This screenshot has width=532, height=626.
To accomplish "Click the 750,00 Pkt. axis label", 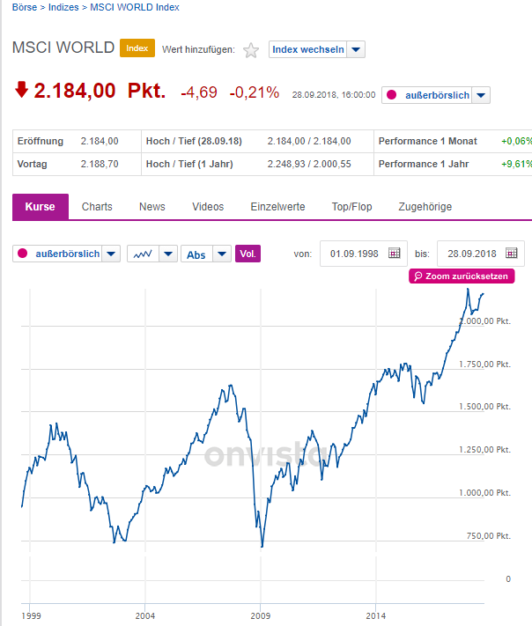I will point(489,536).
